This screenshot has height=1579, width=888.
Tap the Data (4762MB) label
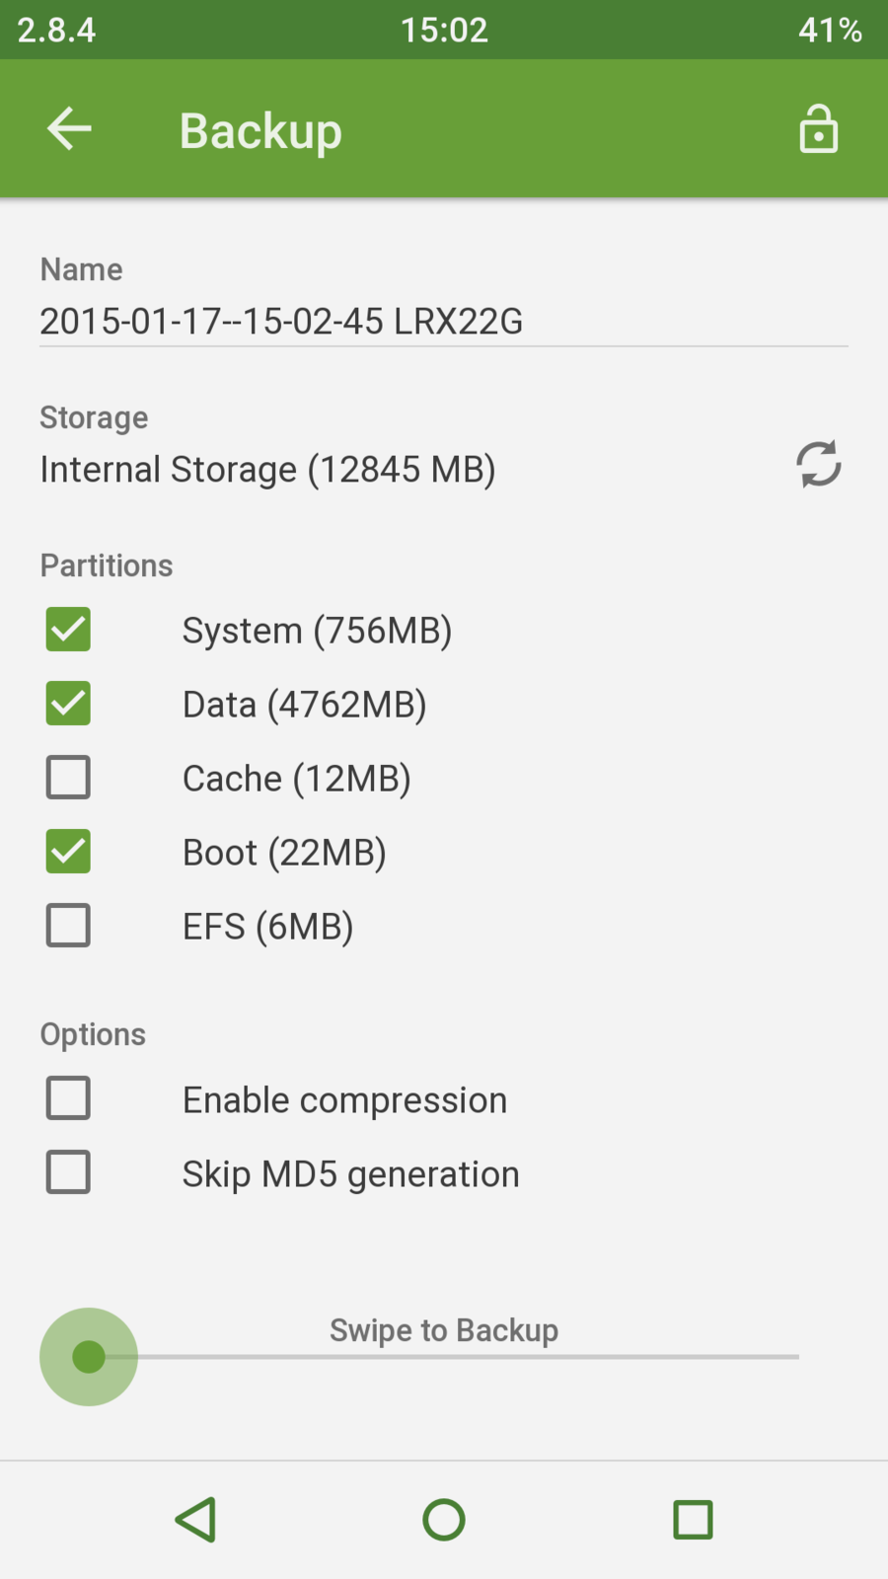pos(304,705)
